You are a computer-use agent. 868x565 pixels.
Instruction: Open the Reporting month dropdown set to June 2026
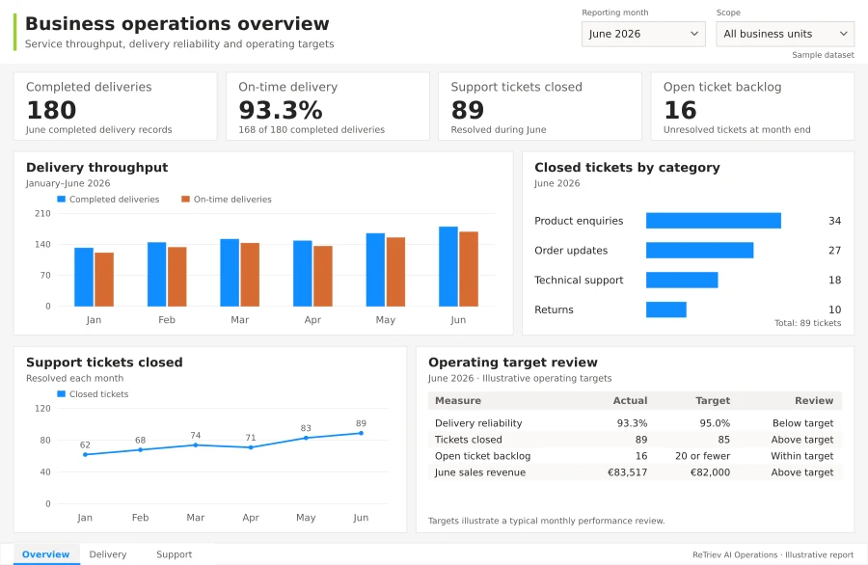click(x=643, y=34)
